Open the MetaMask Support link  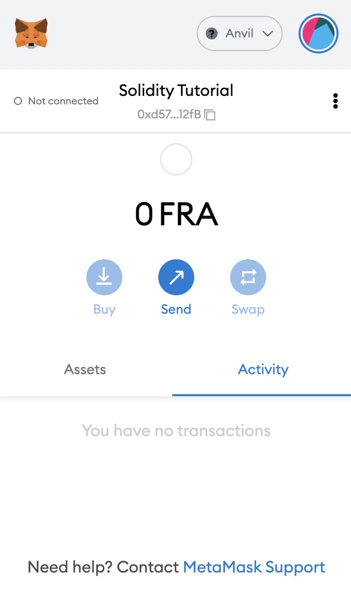254,567
